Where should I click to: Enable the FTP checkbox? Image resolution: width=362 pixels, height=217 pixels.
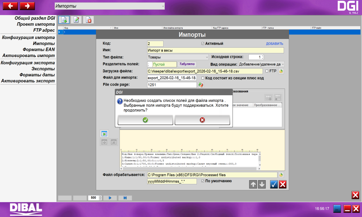coord(267,71)
